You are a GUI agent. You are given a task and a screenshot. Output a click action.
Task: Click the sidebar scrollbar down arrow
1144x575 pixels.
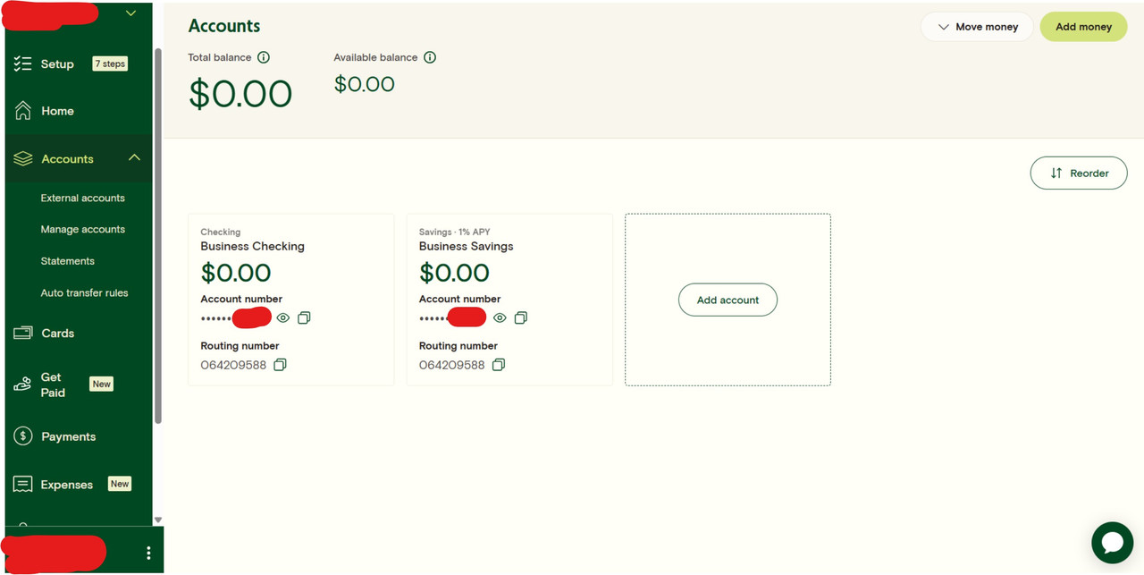point(158,520)
